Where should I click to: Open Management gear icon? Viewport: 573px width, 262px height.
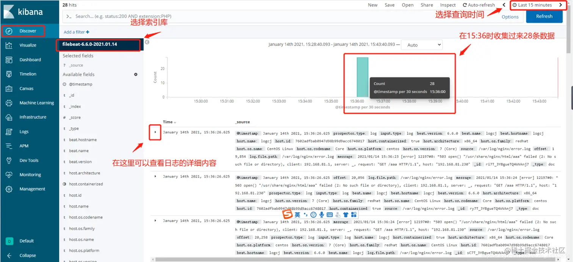click(9, 189)
